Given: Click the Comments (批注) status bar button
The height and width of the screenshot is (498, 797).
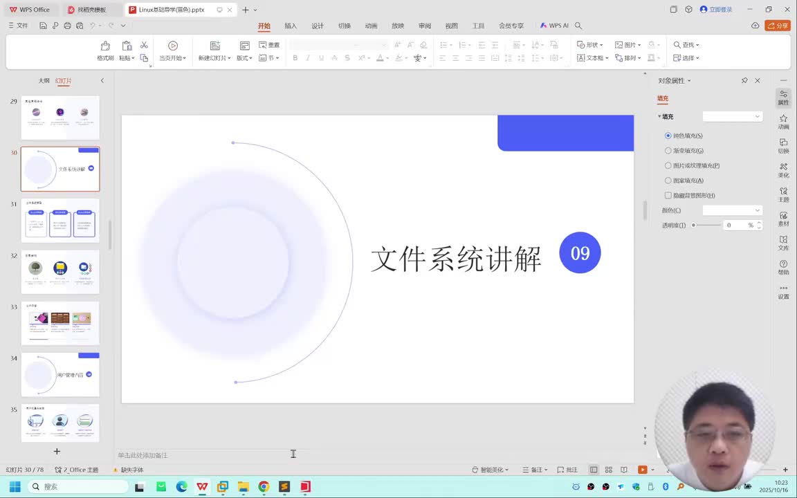Looking at the screenshot, I should (x=567, y=470).
